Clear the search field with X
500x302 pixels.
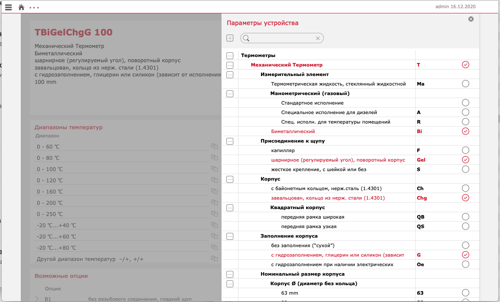pyautogui.click(x=318, y=38)
